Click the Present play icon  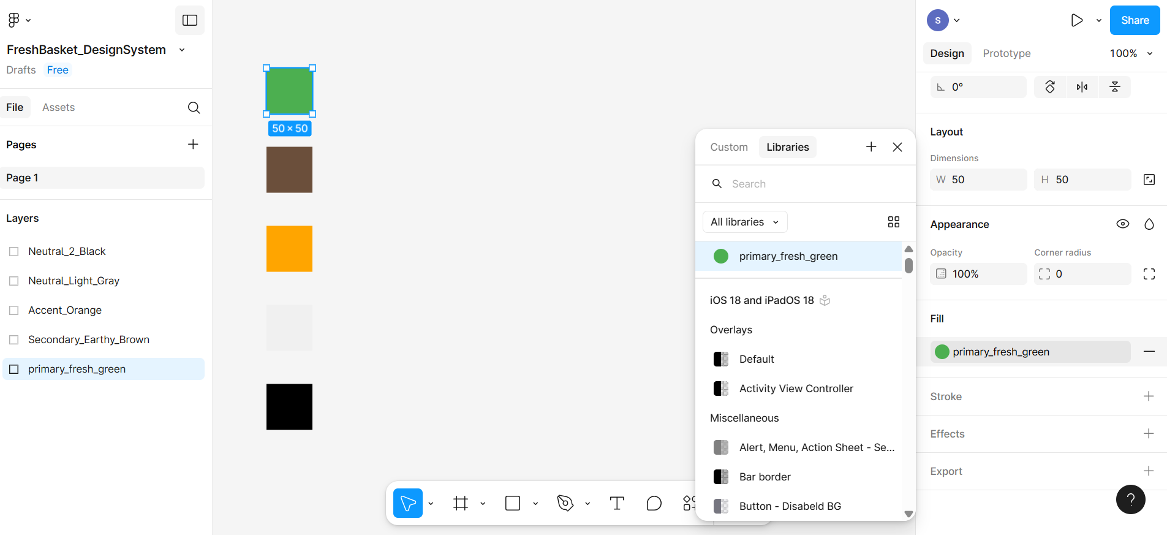pyautogui.click(x=1076, y=20)
